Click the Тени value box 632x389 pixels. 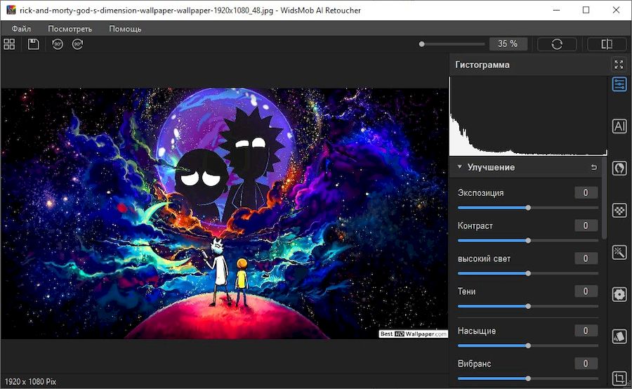[586, 291]
